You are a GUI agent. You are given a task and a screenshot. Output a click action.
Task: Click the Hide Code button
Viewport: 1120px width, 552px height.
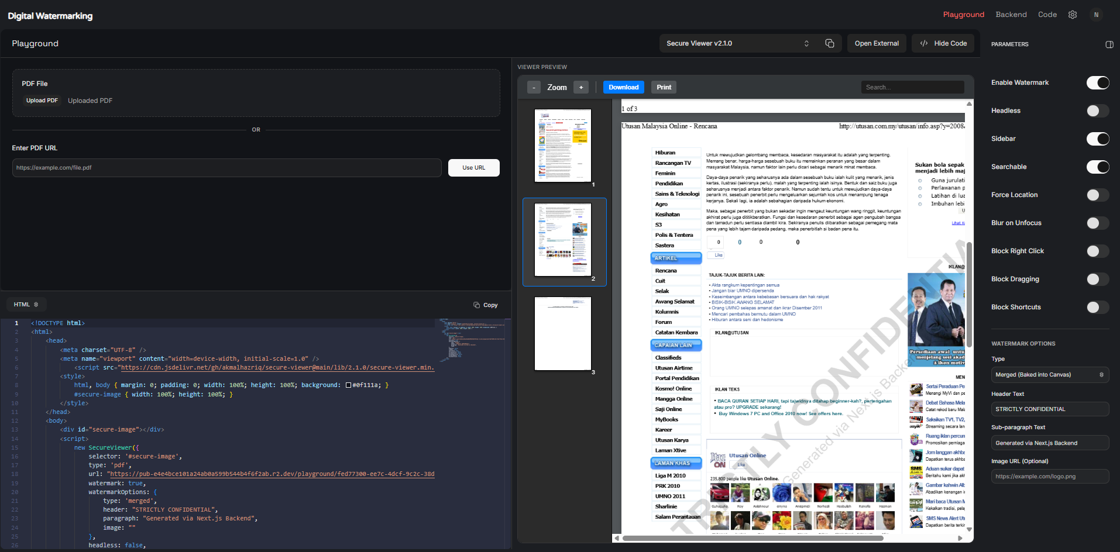click(x=943, y=43)
